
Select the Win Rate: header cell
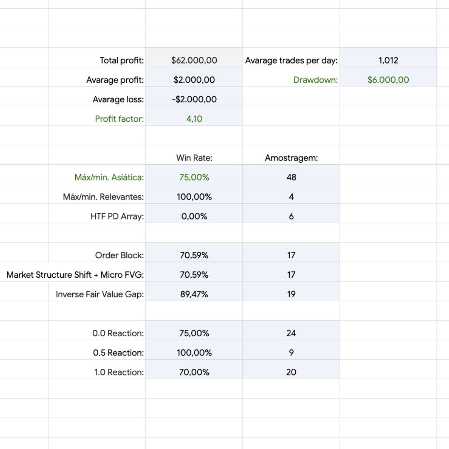coord(194,158)
